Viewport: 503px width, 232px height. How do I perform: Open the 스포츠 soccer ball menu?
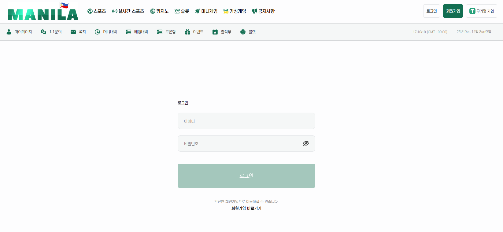pos(97,11)
